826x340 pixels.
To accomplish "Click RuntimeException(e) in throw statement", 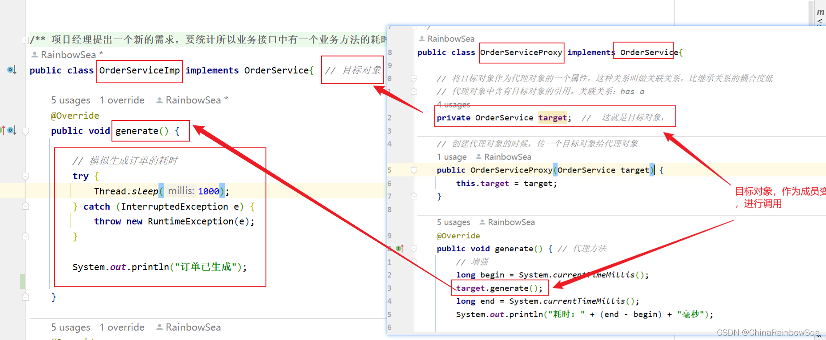I will 198,221.
